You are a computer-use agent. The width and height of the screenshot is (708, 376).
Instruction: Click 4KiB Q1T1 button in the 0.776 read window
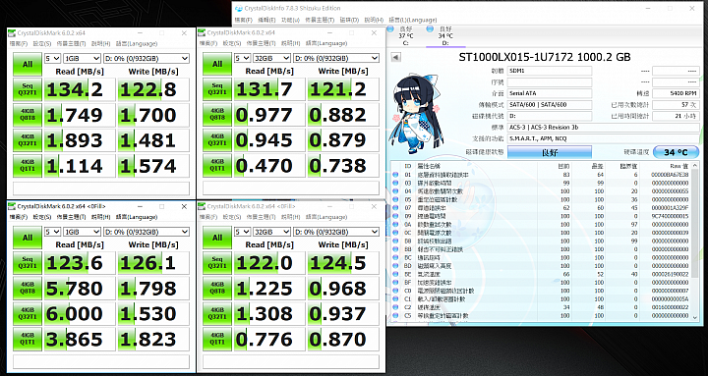point(217,339)
